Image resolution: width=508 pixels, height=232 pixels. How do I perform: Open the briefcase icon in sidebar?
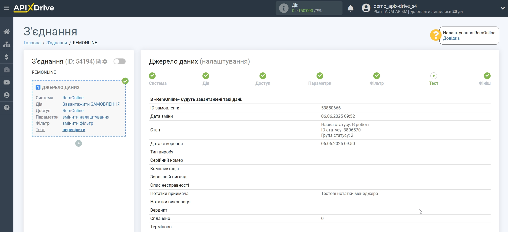tap(7, 70)
